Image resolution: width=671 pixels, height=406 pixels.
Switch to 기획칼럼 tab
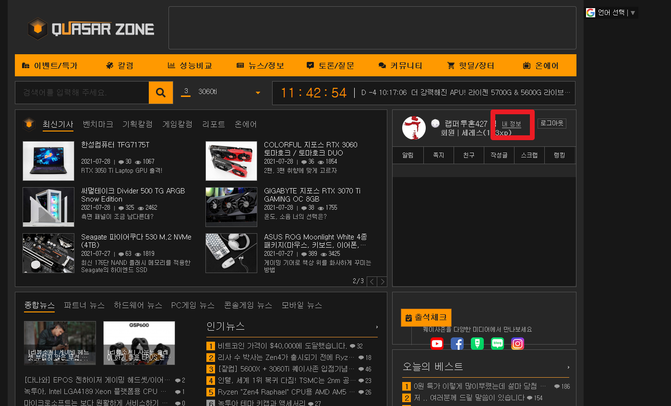(137, 124)
